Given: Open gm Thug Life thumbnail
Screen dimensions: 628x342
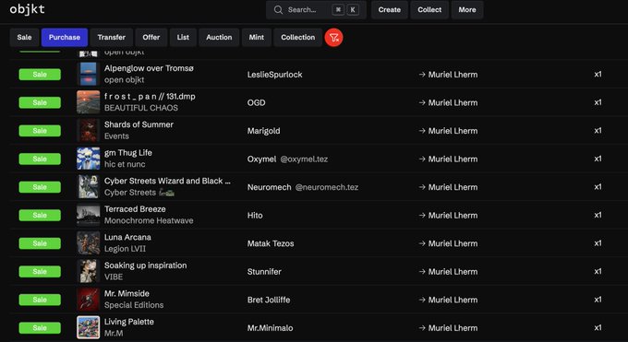Looking at the screenshot, I should [x=88, y=159].
